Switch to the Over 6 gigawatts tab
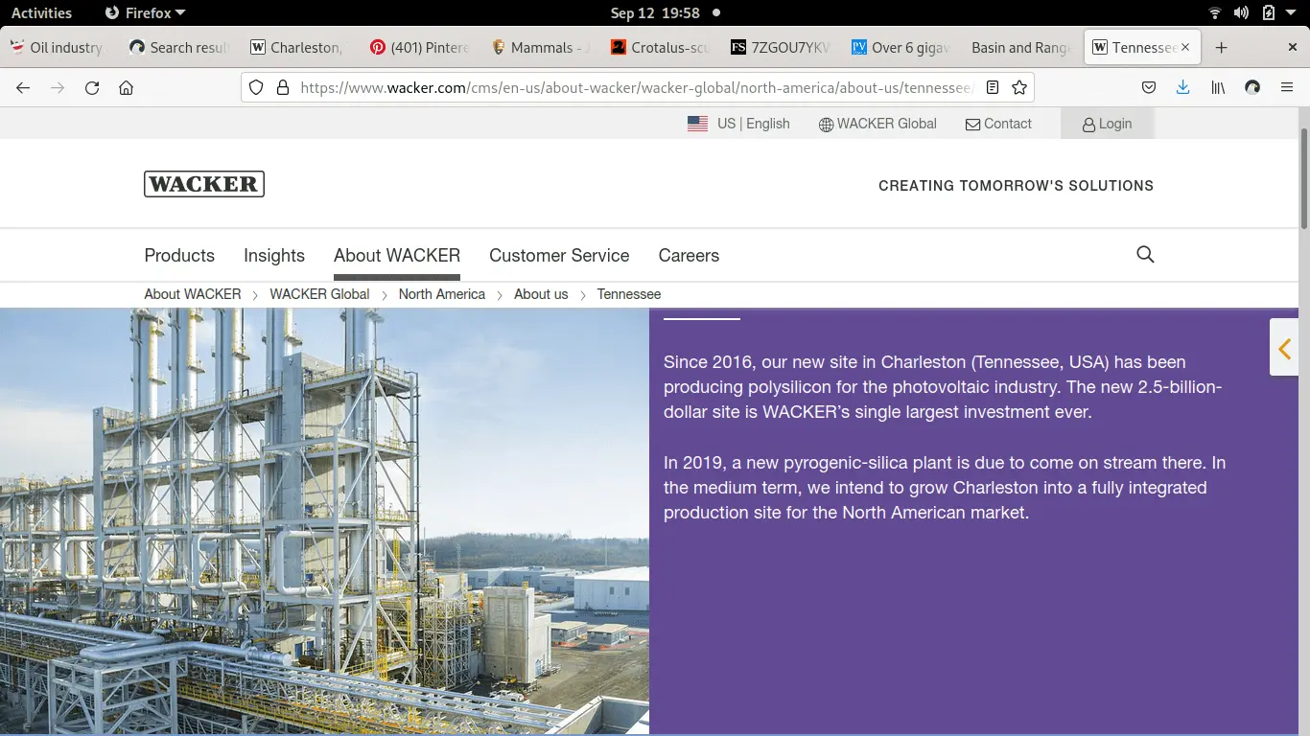The width and height of the screenshot is (1310, 736). (x=899, y=47)
